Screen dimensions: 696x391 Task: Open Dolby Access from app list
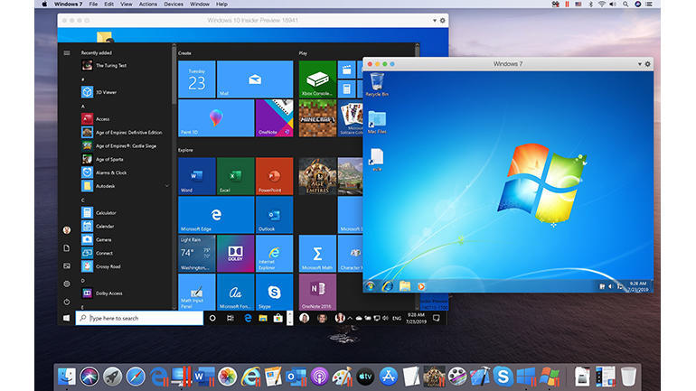point(125,293)
